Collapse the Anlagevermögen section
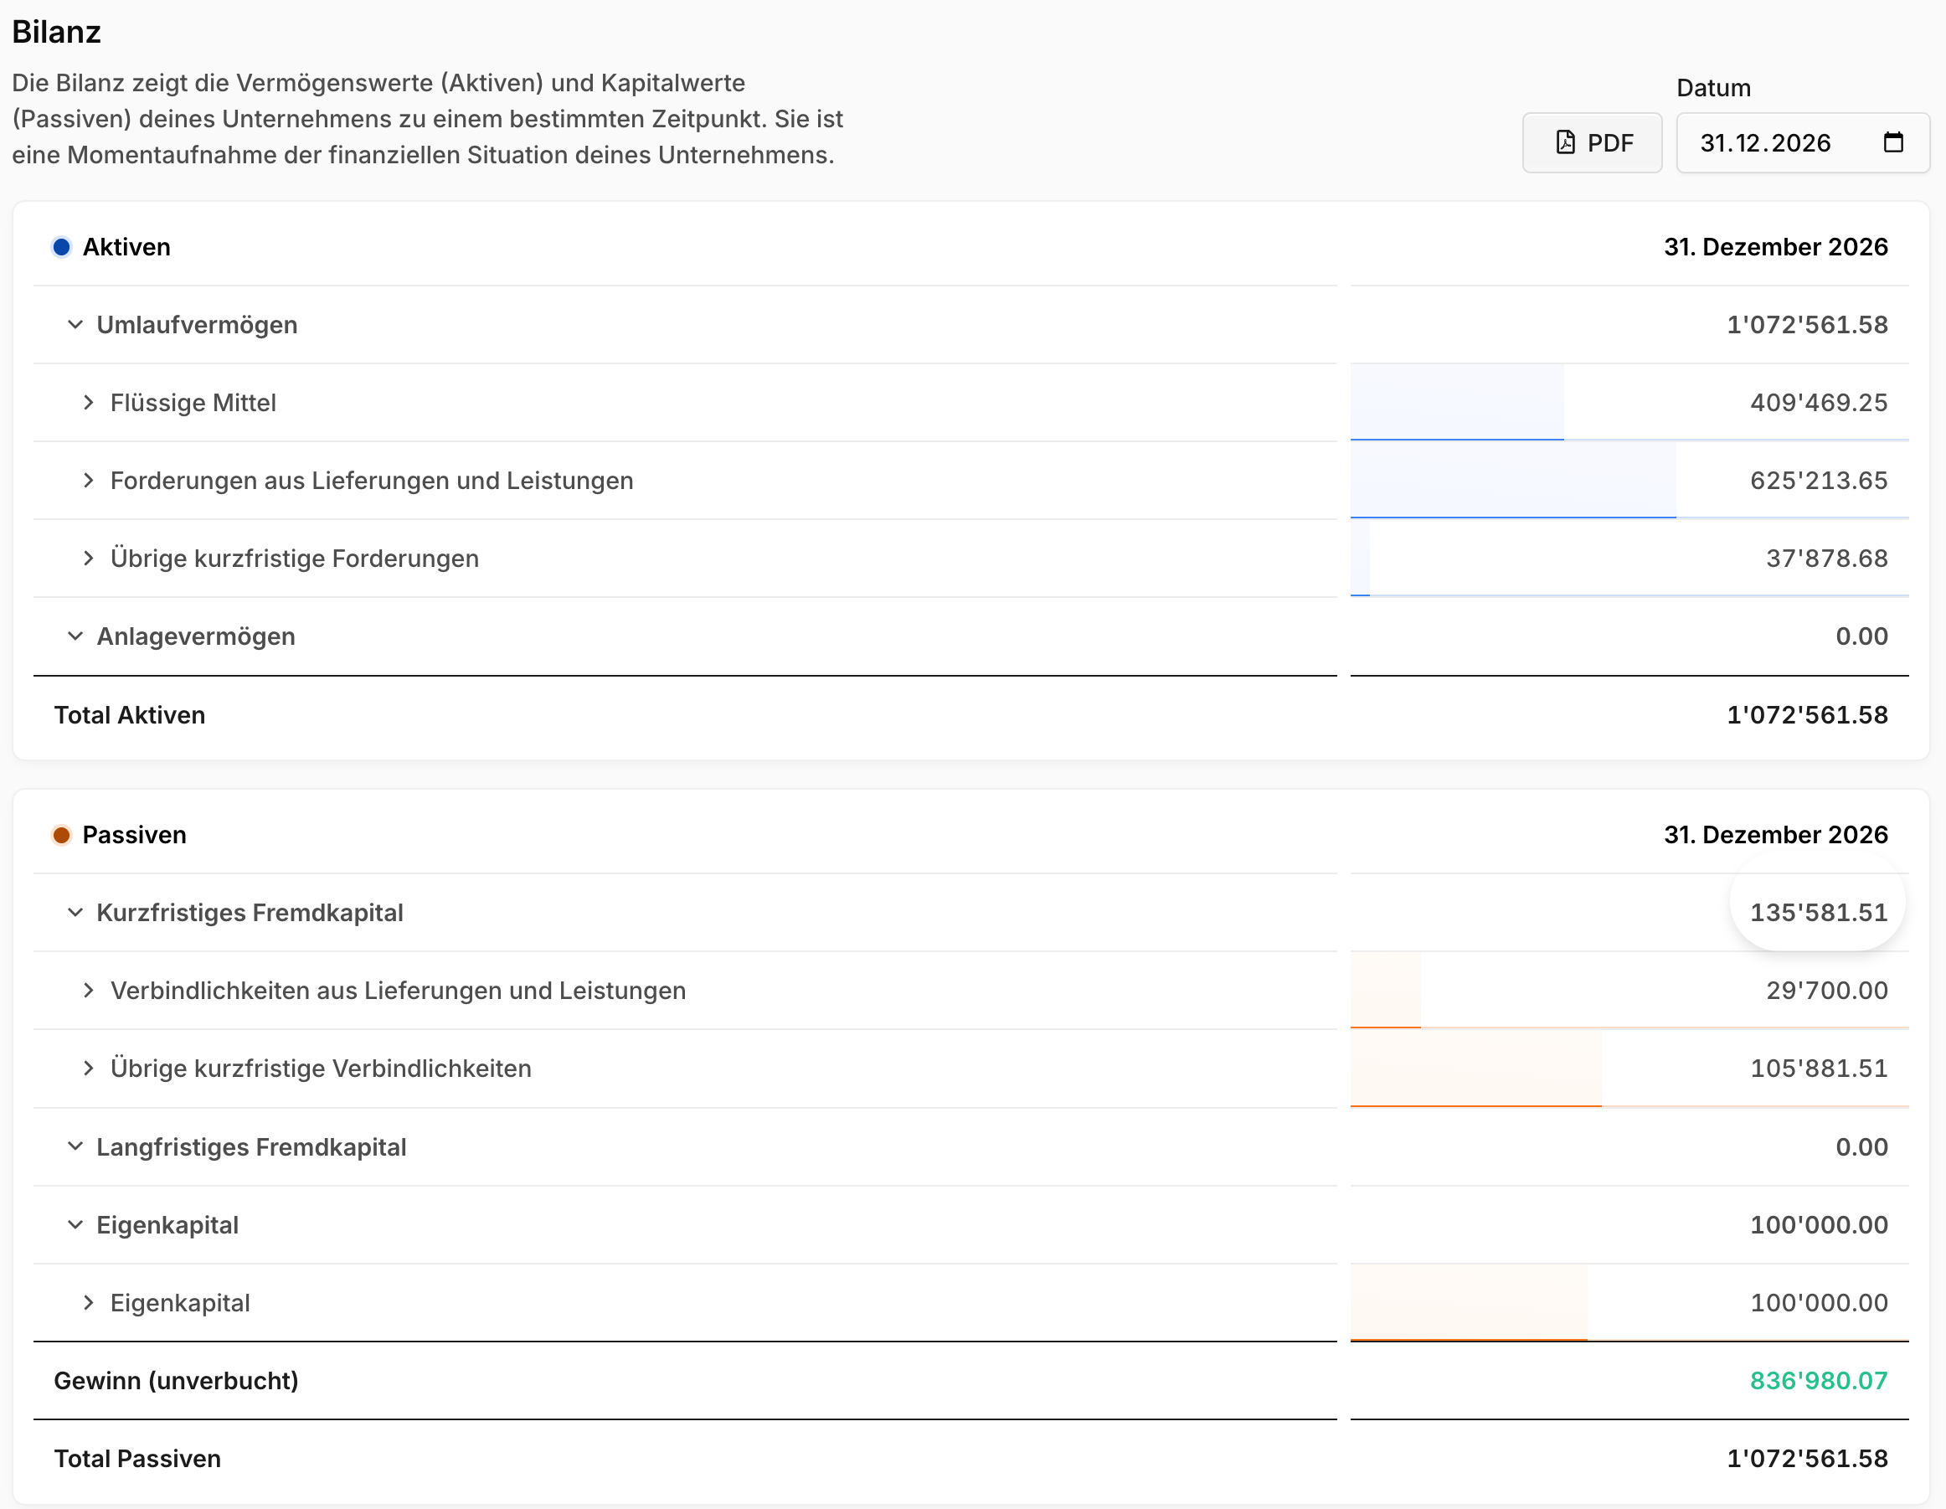 [75, 636]
